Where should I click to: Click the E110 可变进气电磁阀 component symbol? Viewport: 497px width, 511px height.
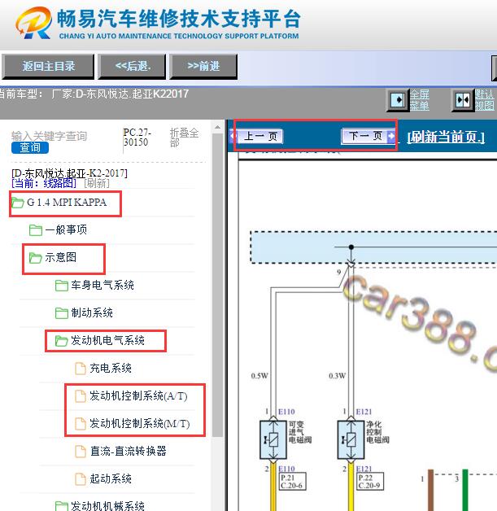click(x=273, y=440)
